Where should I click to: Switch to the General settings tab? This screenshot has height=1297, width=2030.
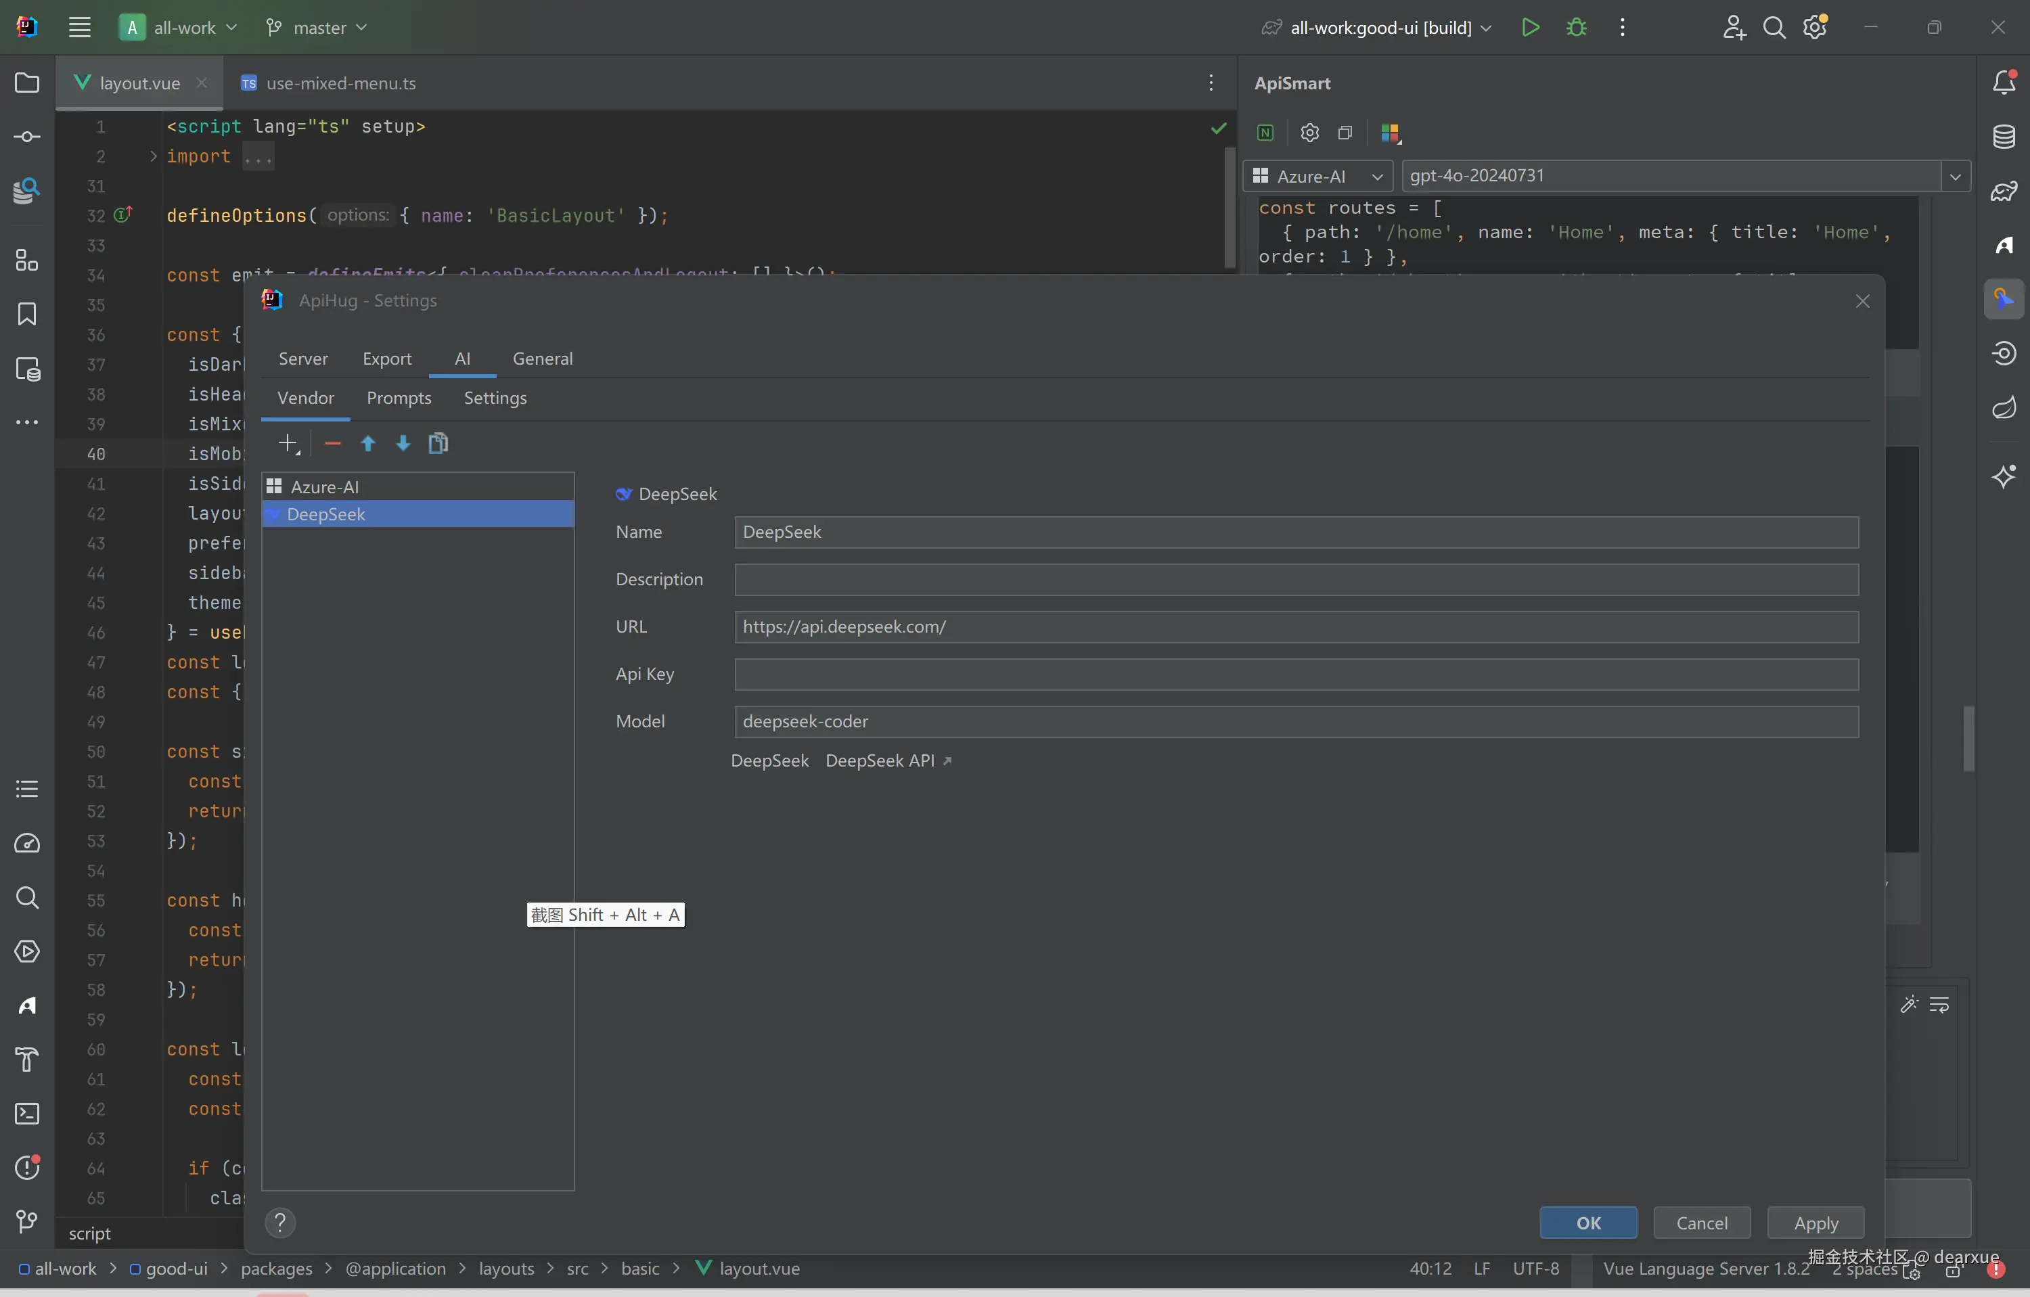pos(542,358)
